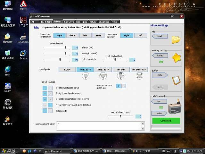205x154 pixels.
Task: Open the diagnose tab
Action: pyautogui.click(x=104, y=22)
